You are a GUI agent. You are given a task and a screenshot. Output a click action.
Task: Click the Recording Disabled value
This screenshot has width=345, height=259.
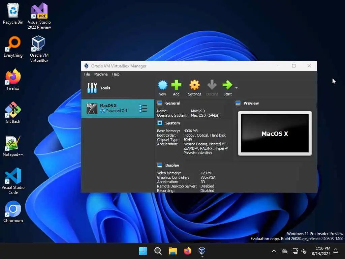pos(207,191)
